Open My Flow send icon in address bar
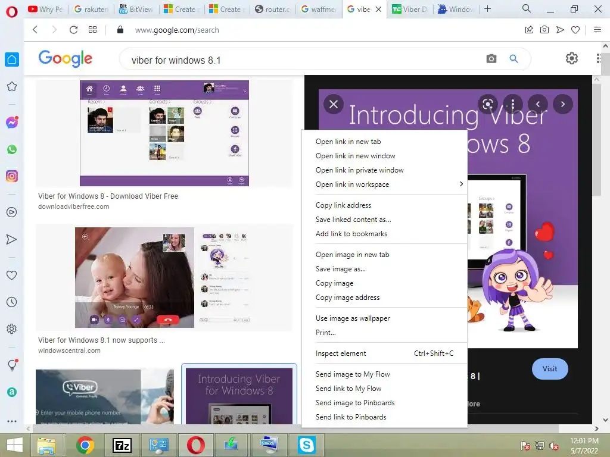610x457 pixels. [560, 30]
